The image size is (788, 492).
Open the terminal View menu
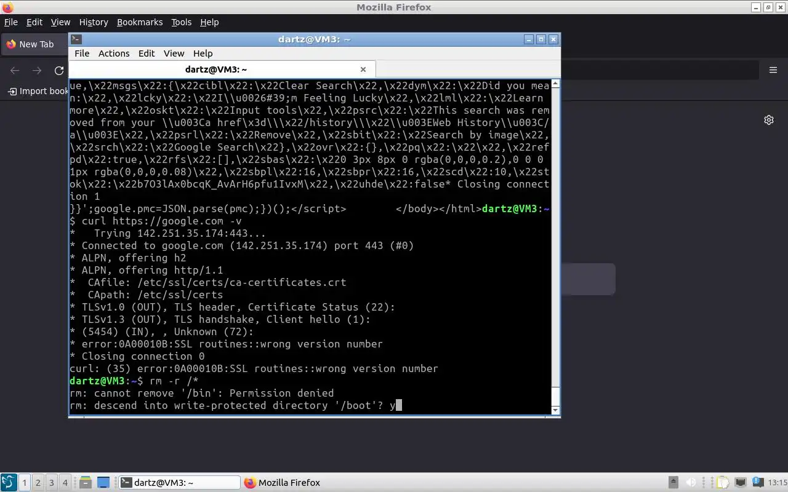click(x=174, y=54)
